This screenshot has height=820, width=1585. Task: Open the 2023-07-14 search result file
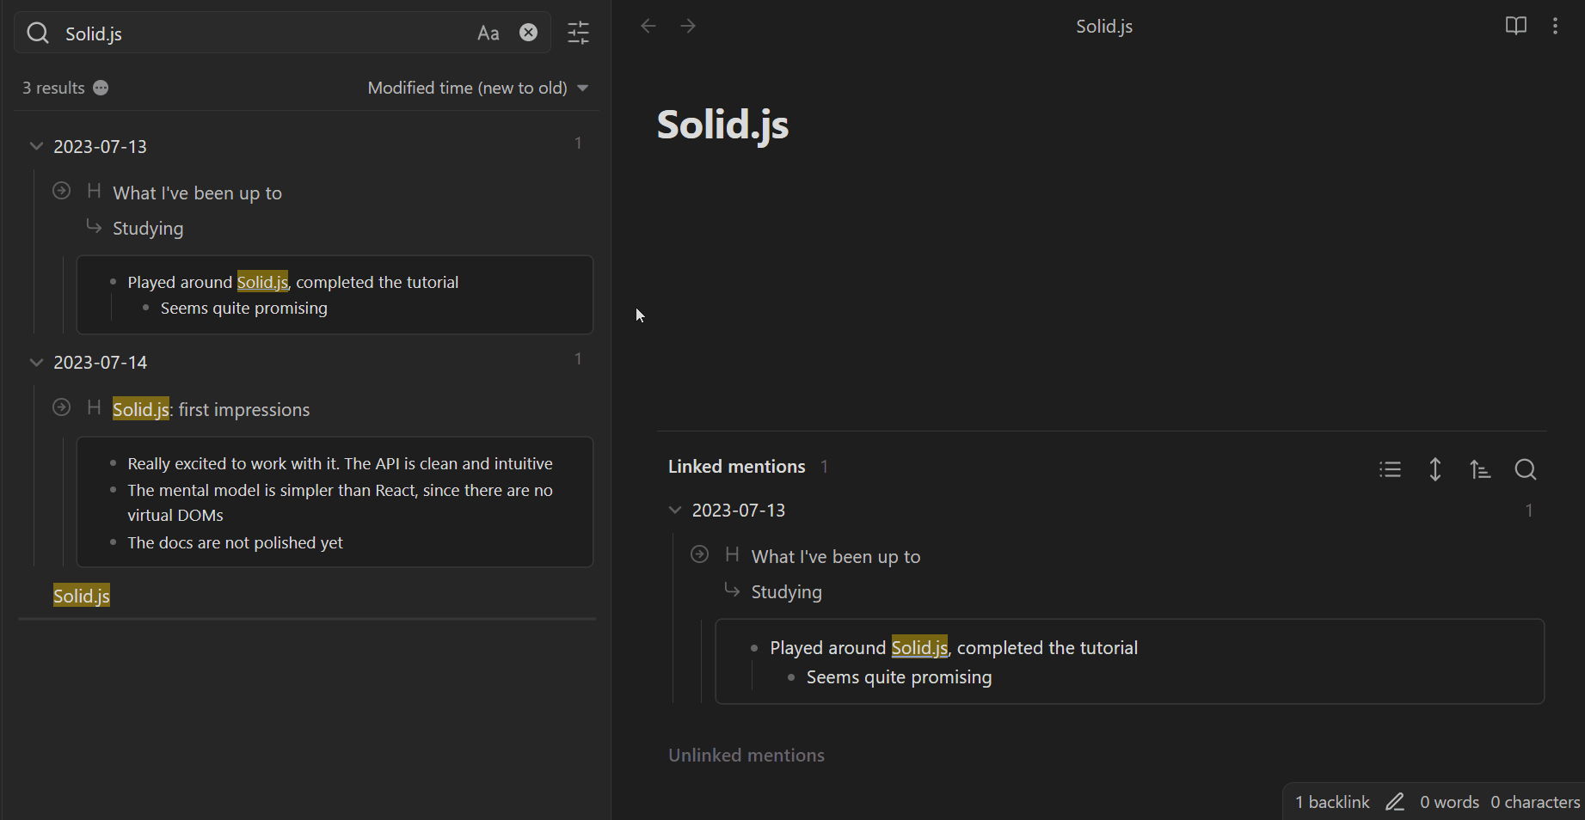pyautogui.click(x=101, y=363)
